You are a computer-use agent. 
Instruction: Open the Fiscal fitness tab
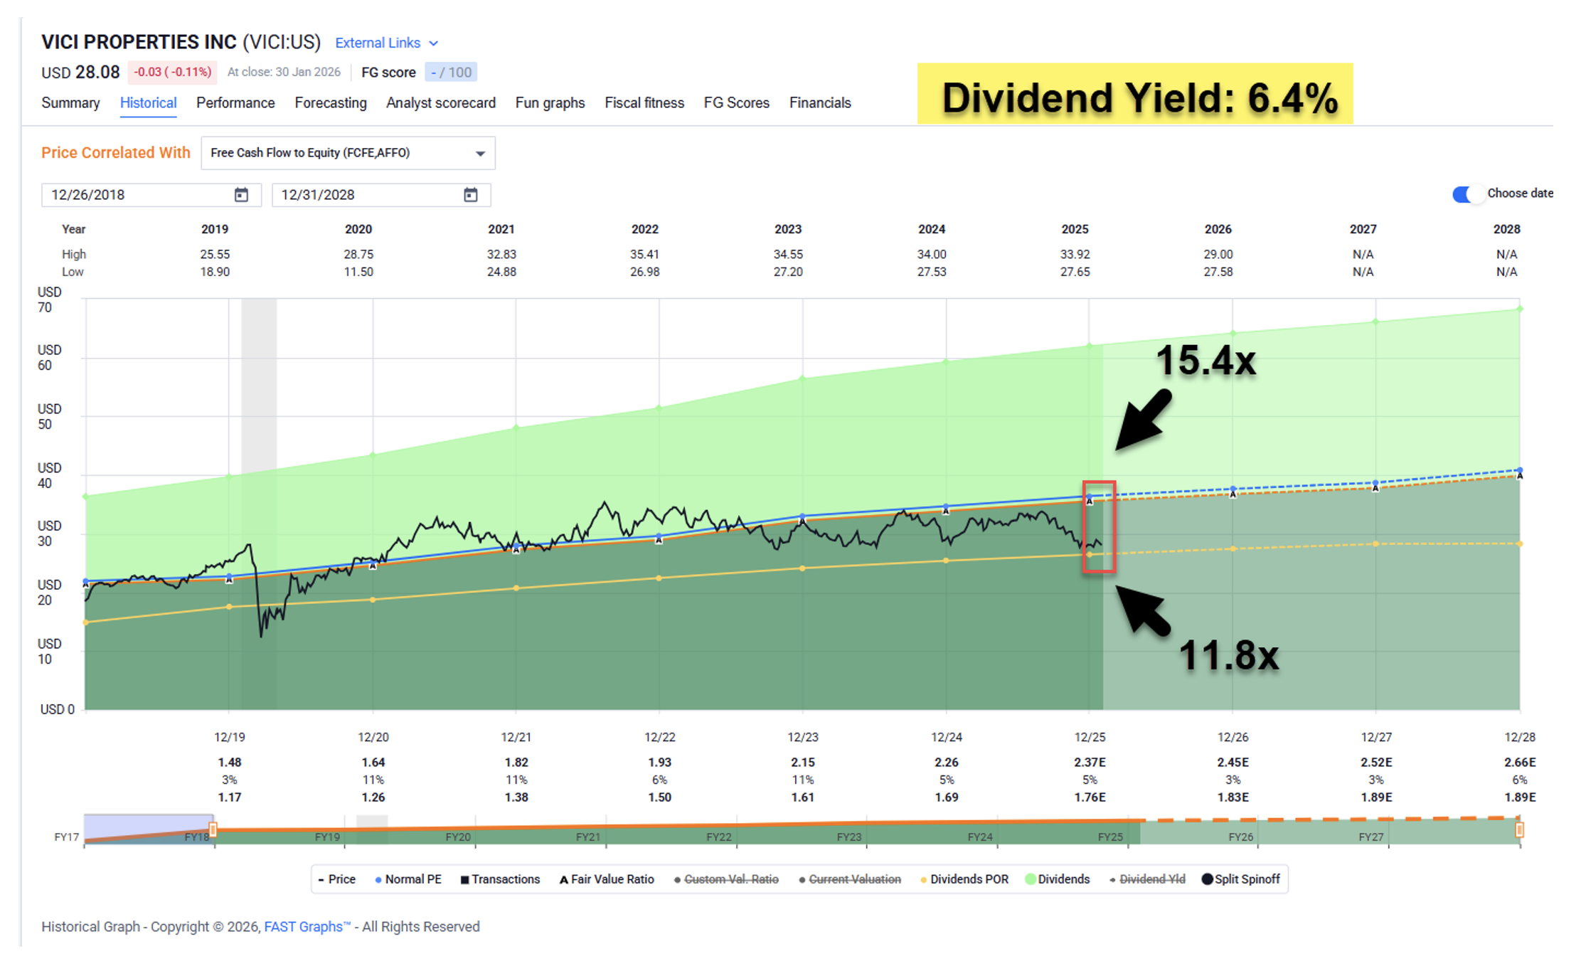point(644,103)
